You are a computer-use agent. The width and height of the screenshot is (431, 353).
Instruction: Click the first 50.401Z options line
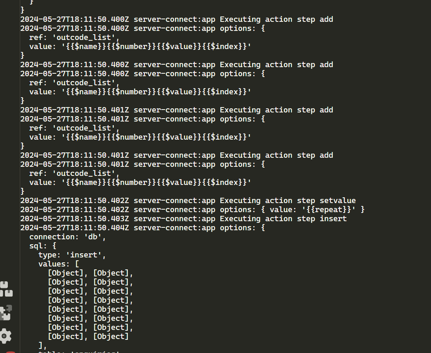click(x=143, y=119)
